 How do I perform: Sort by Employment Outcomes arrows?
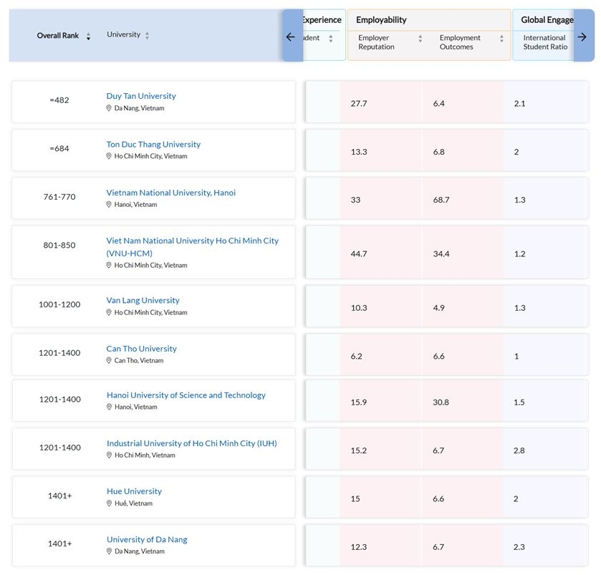(x=501, y=39)
